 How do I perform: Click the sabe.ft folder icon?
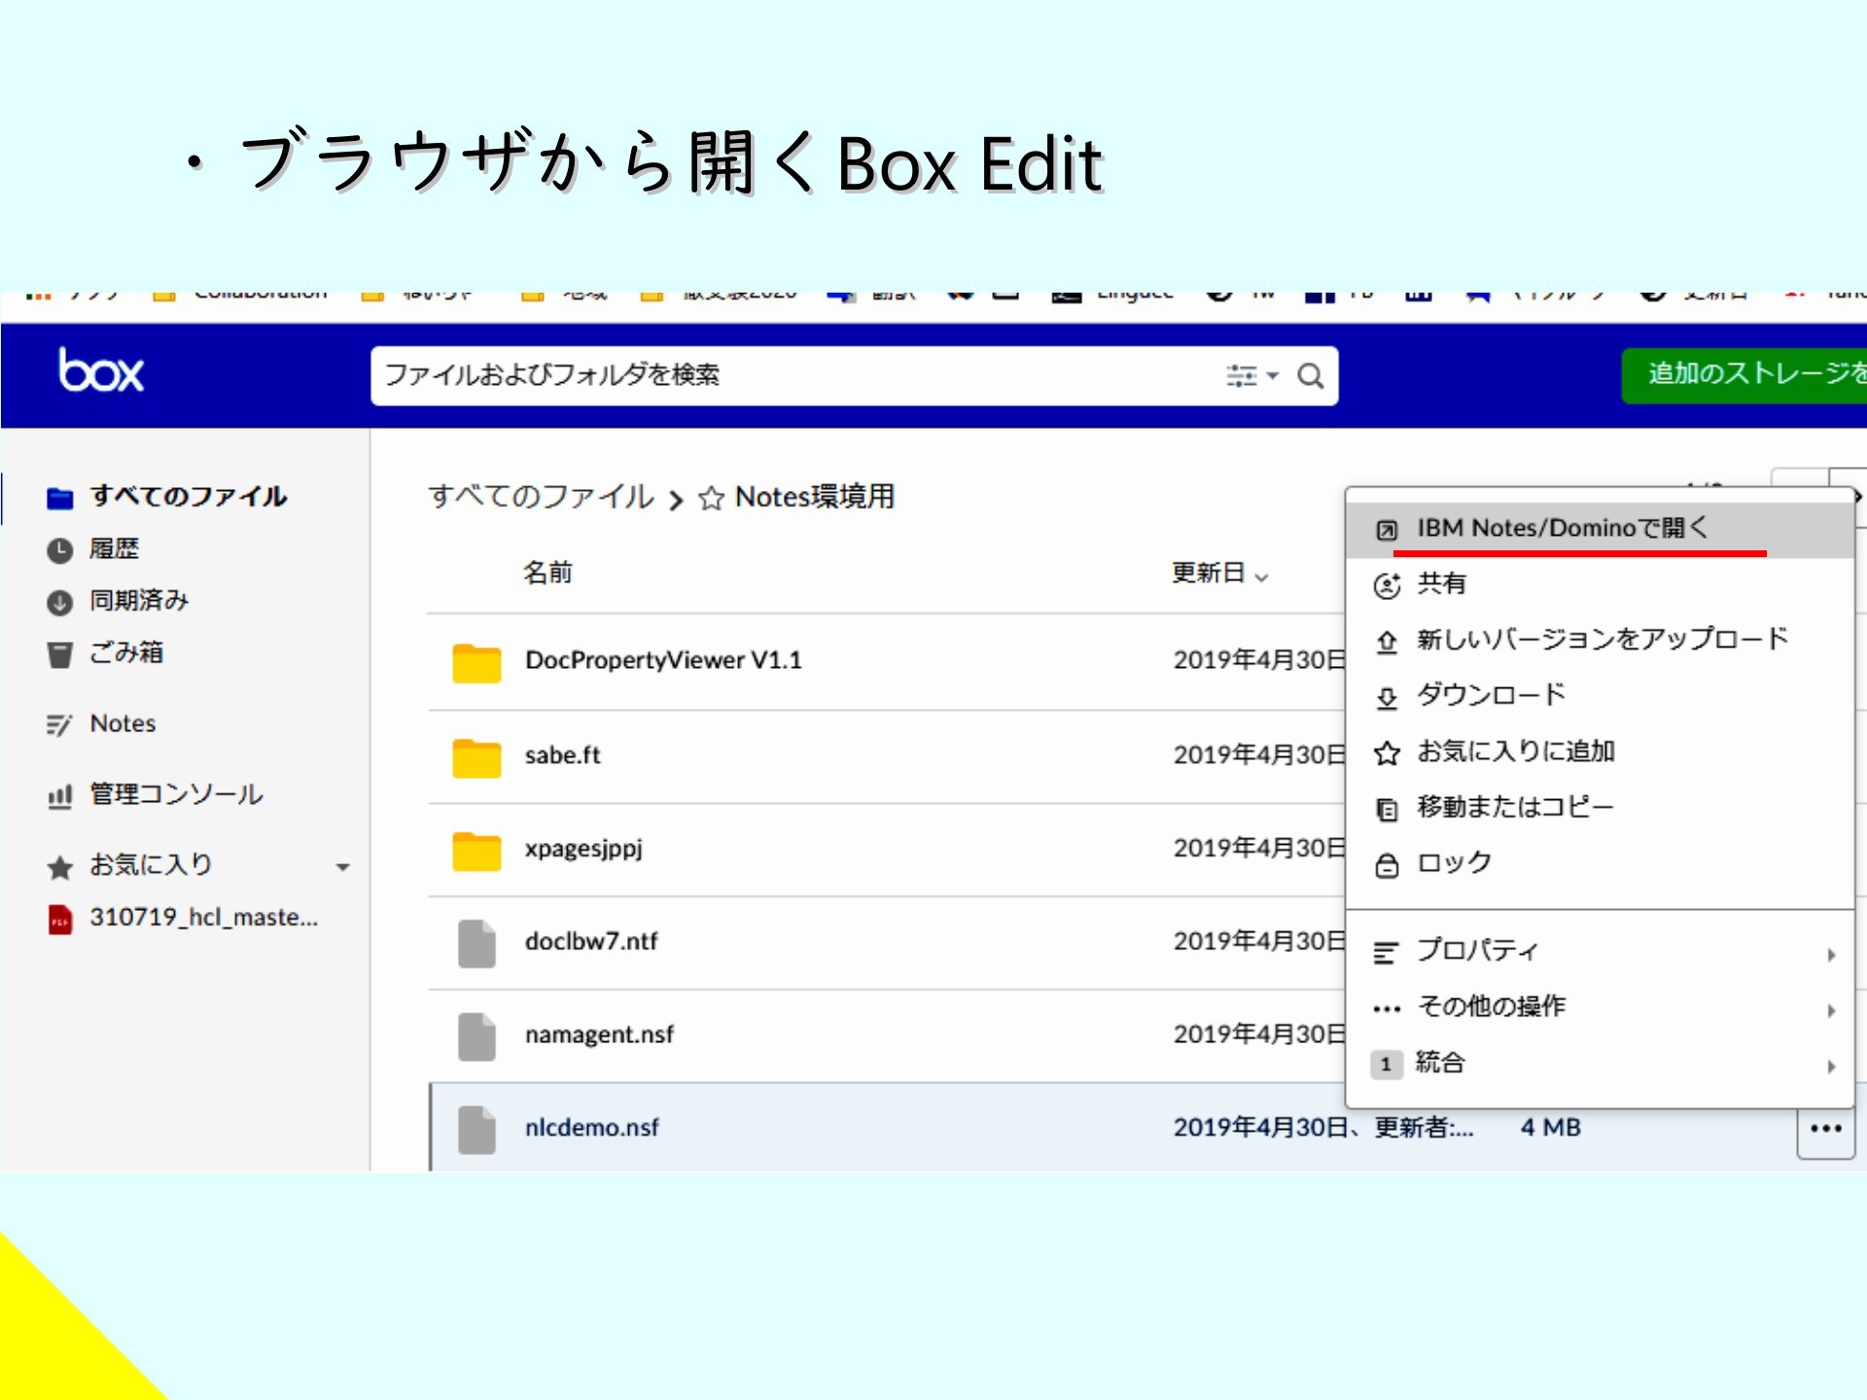pos(476,756)
